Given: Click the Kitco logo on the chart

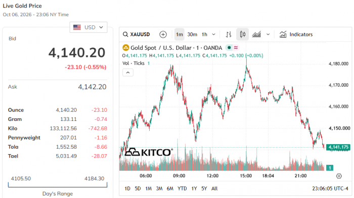Looking at the screenshot, I should pos(149,152).
